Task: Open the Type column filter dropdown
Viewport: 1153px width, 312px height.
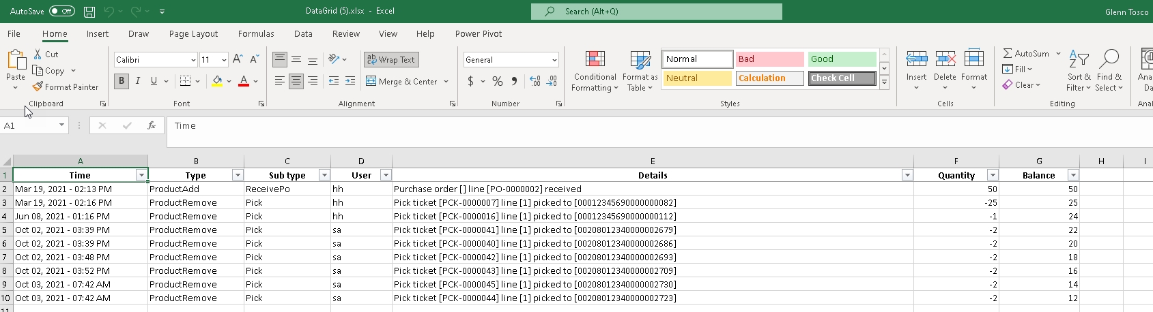Action: pyautogui.click(x=238, y=176)
